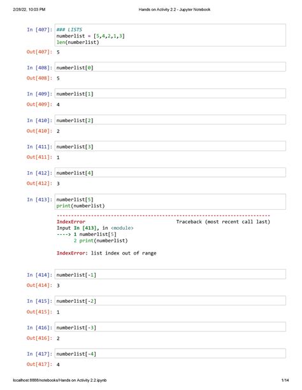Viewport: 302px width, 390px height.
Task: Click the In [407] prompt label
Action: (40, 30)
